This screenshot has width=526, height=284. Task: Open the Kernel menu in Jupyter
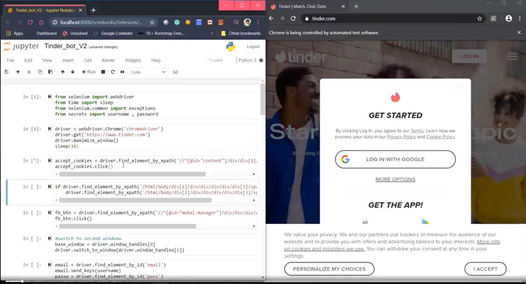[x=108, y=60]
